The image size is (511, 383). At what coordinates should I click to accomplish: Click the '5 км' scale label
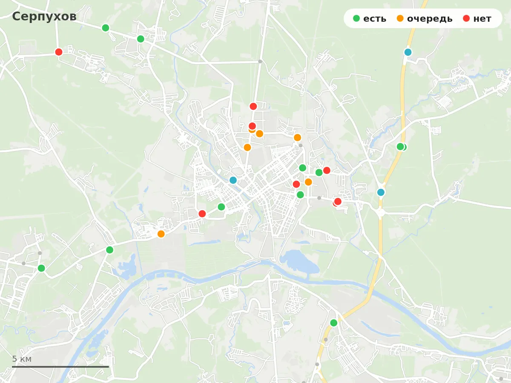coord(22,359)
